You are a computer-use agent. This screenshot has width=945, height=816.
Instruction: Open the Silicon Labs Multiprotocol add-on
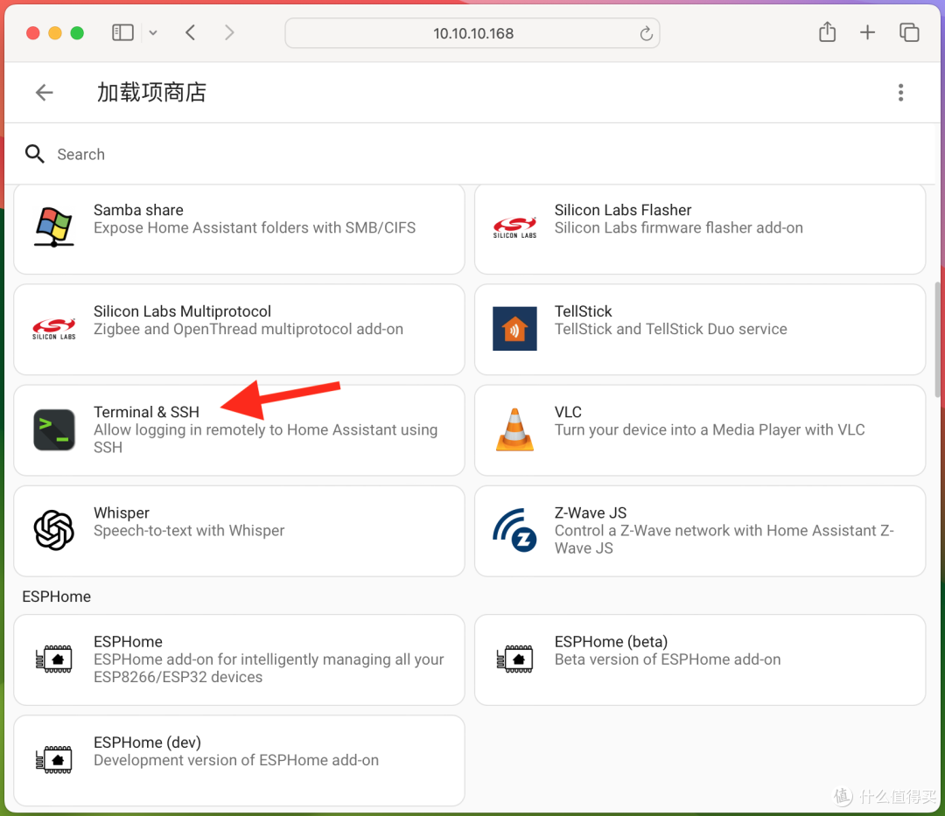pyautogui.click(x=239, y=330)
